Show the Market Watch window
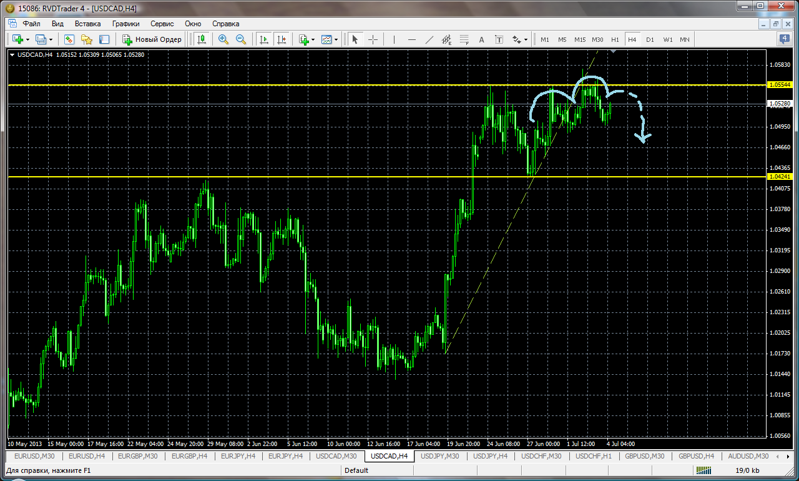The image size is (799, 481). point(69,39)
